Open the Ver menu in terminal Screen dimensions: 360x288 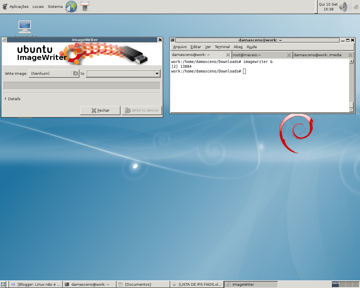[x=208, y=47]
